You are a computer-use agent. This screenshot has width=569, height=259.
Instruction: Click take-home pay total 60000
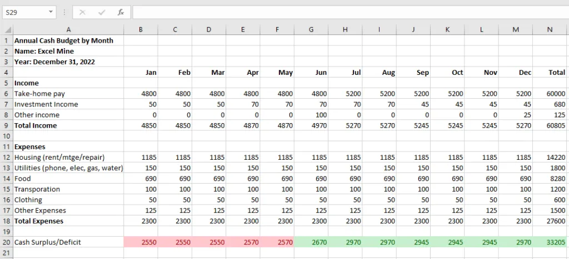(x=550, y=94)
